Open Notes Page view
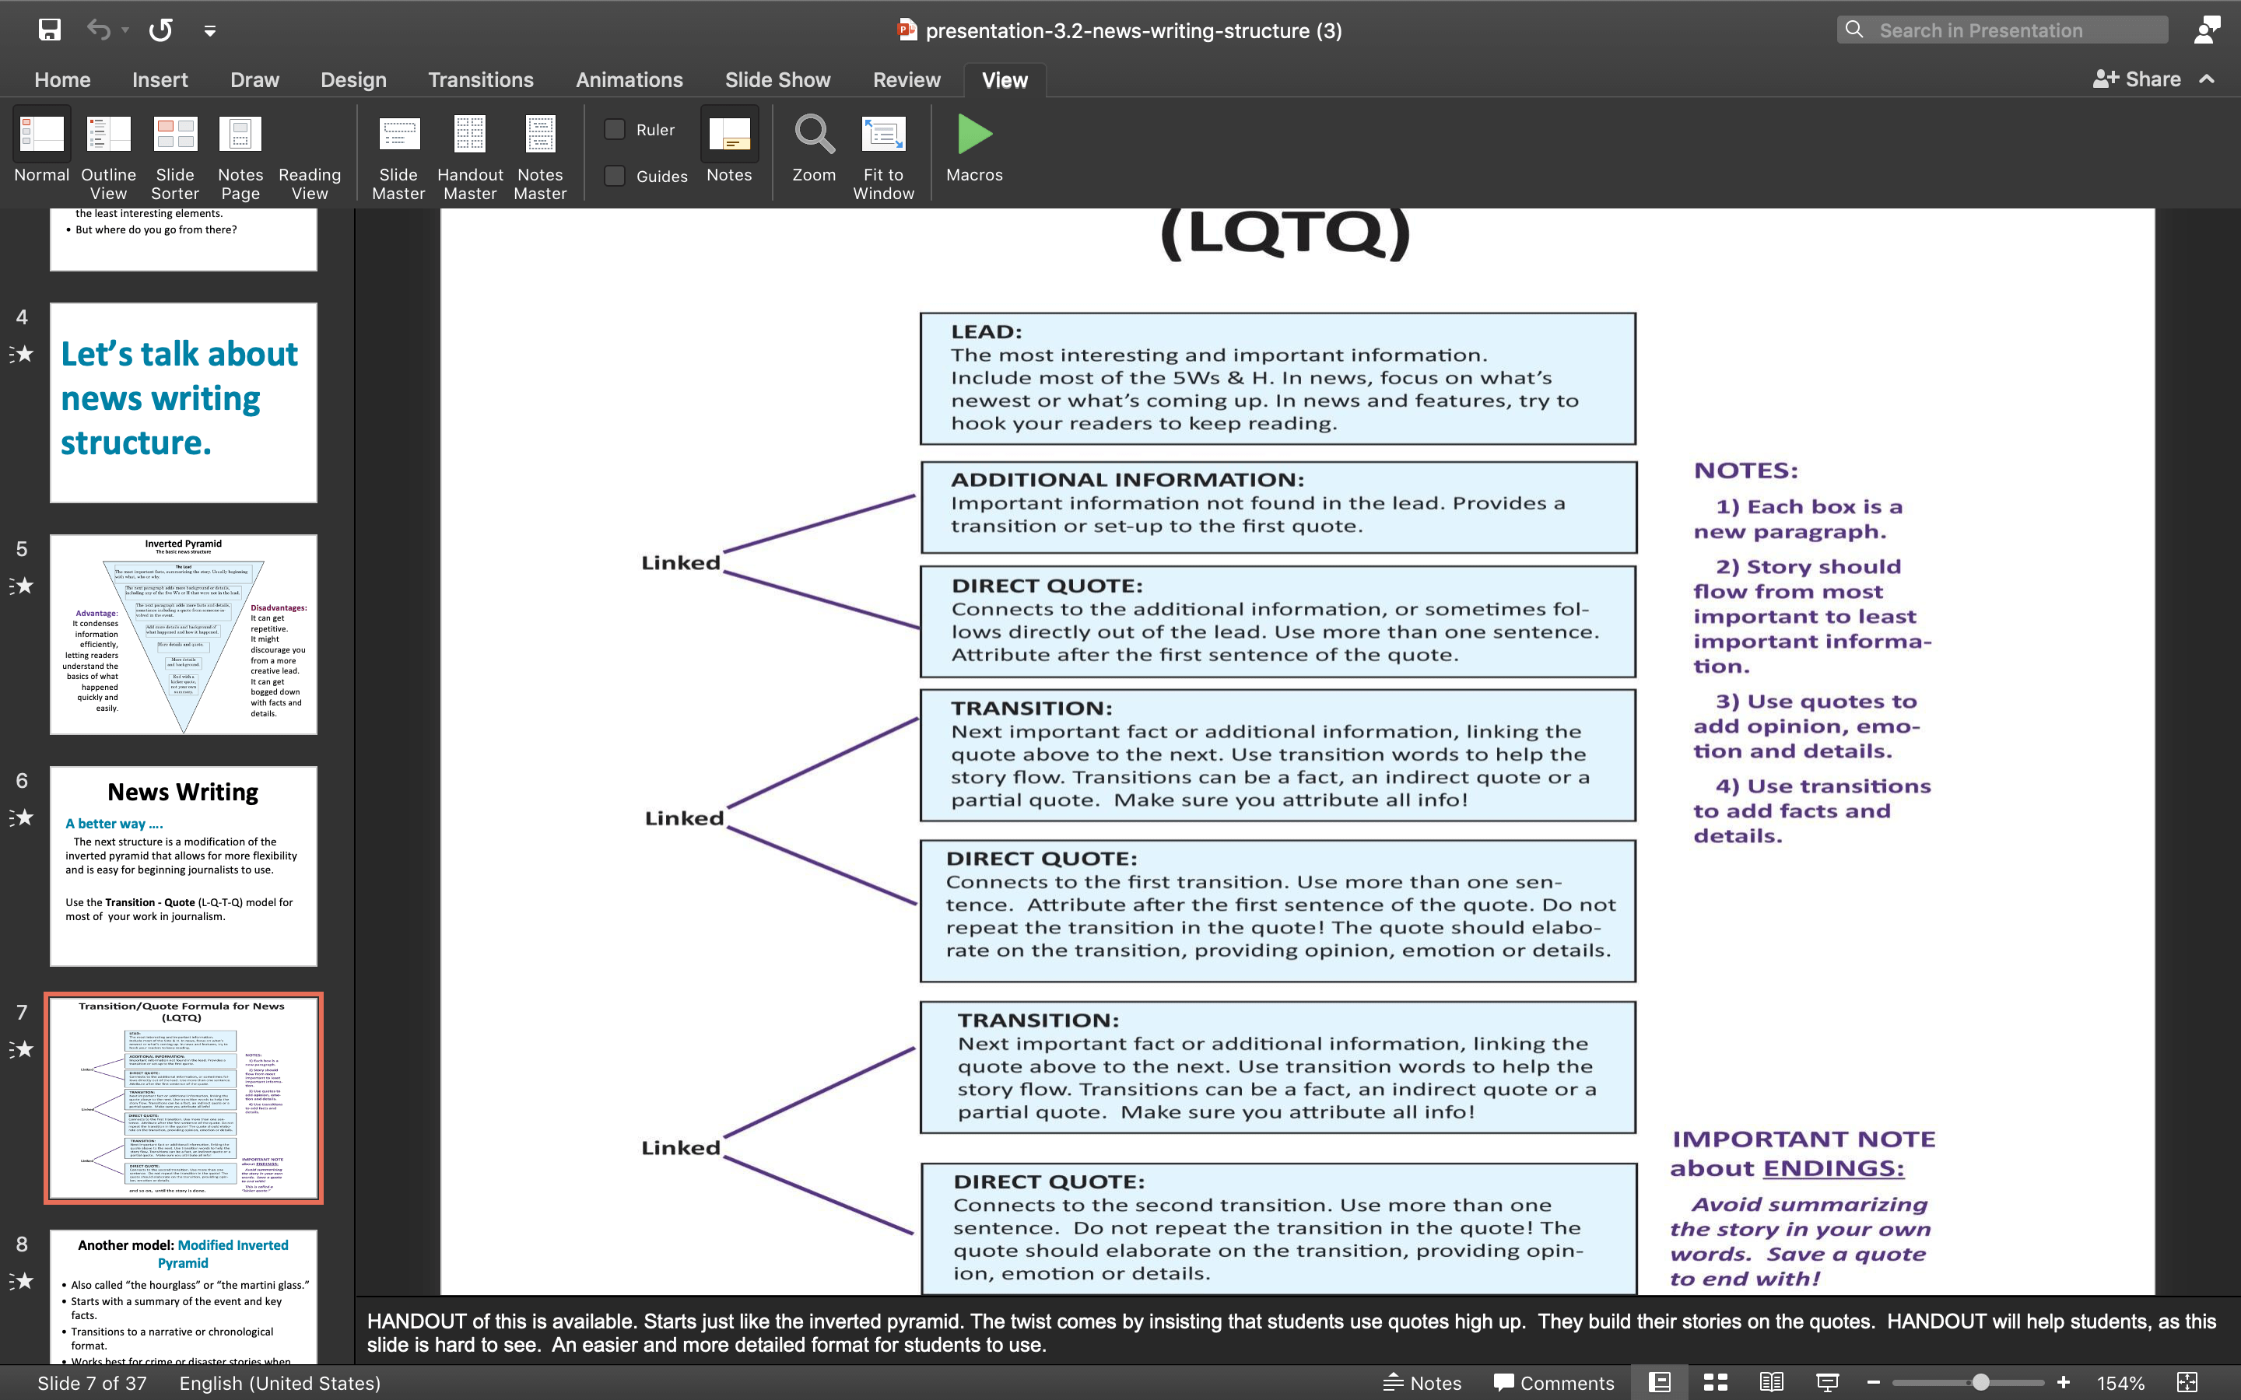Image resolution: width=2241 pixels, height=1400 pixels. (x=240, y=156)
